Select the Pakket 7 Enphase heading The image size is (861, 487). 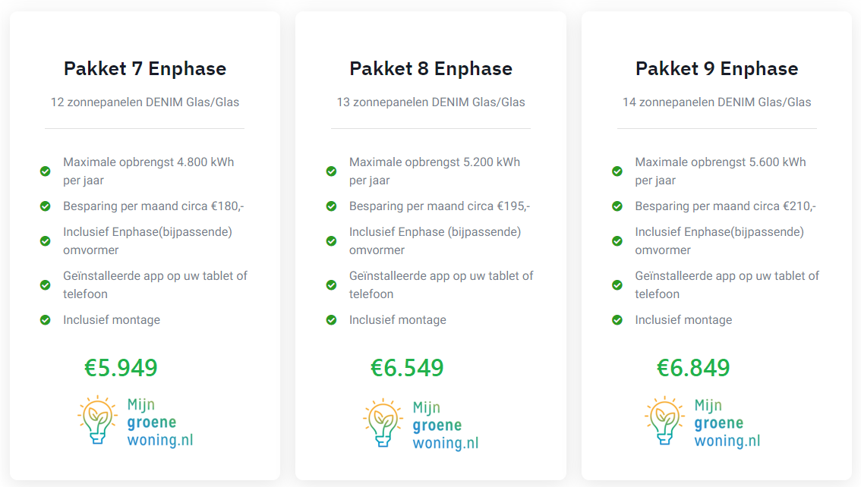click(x=145, y=68)
